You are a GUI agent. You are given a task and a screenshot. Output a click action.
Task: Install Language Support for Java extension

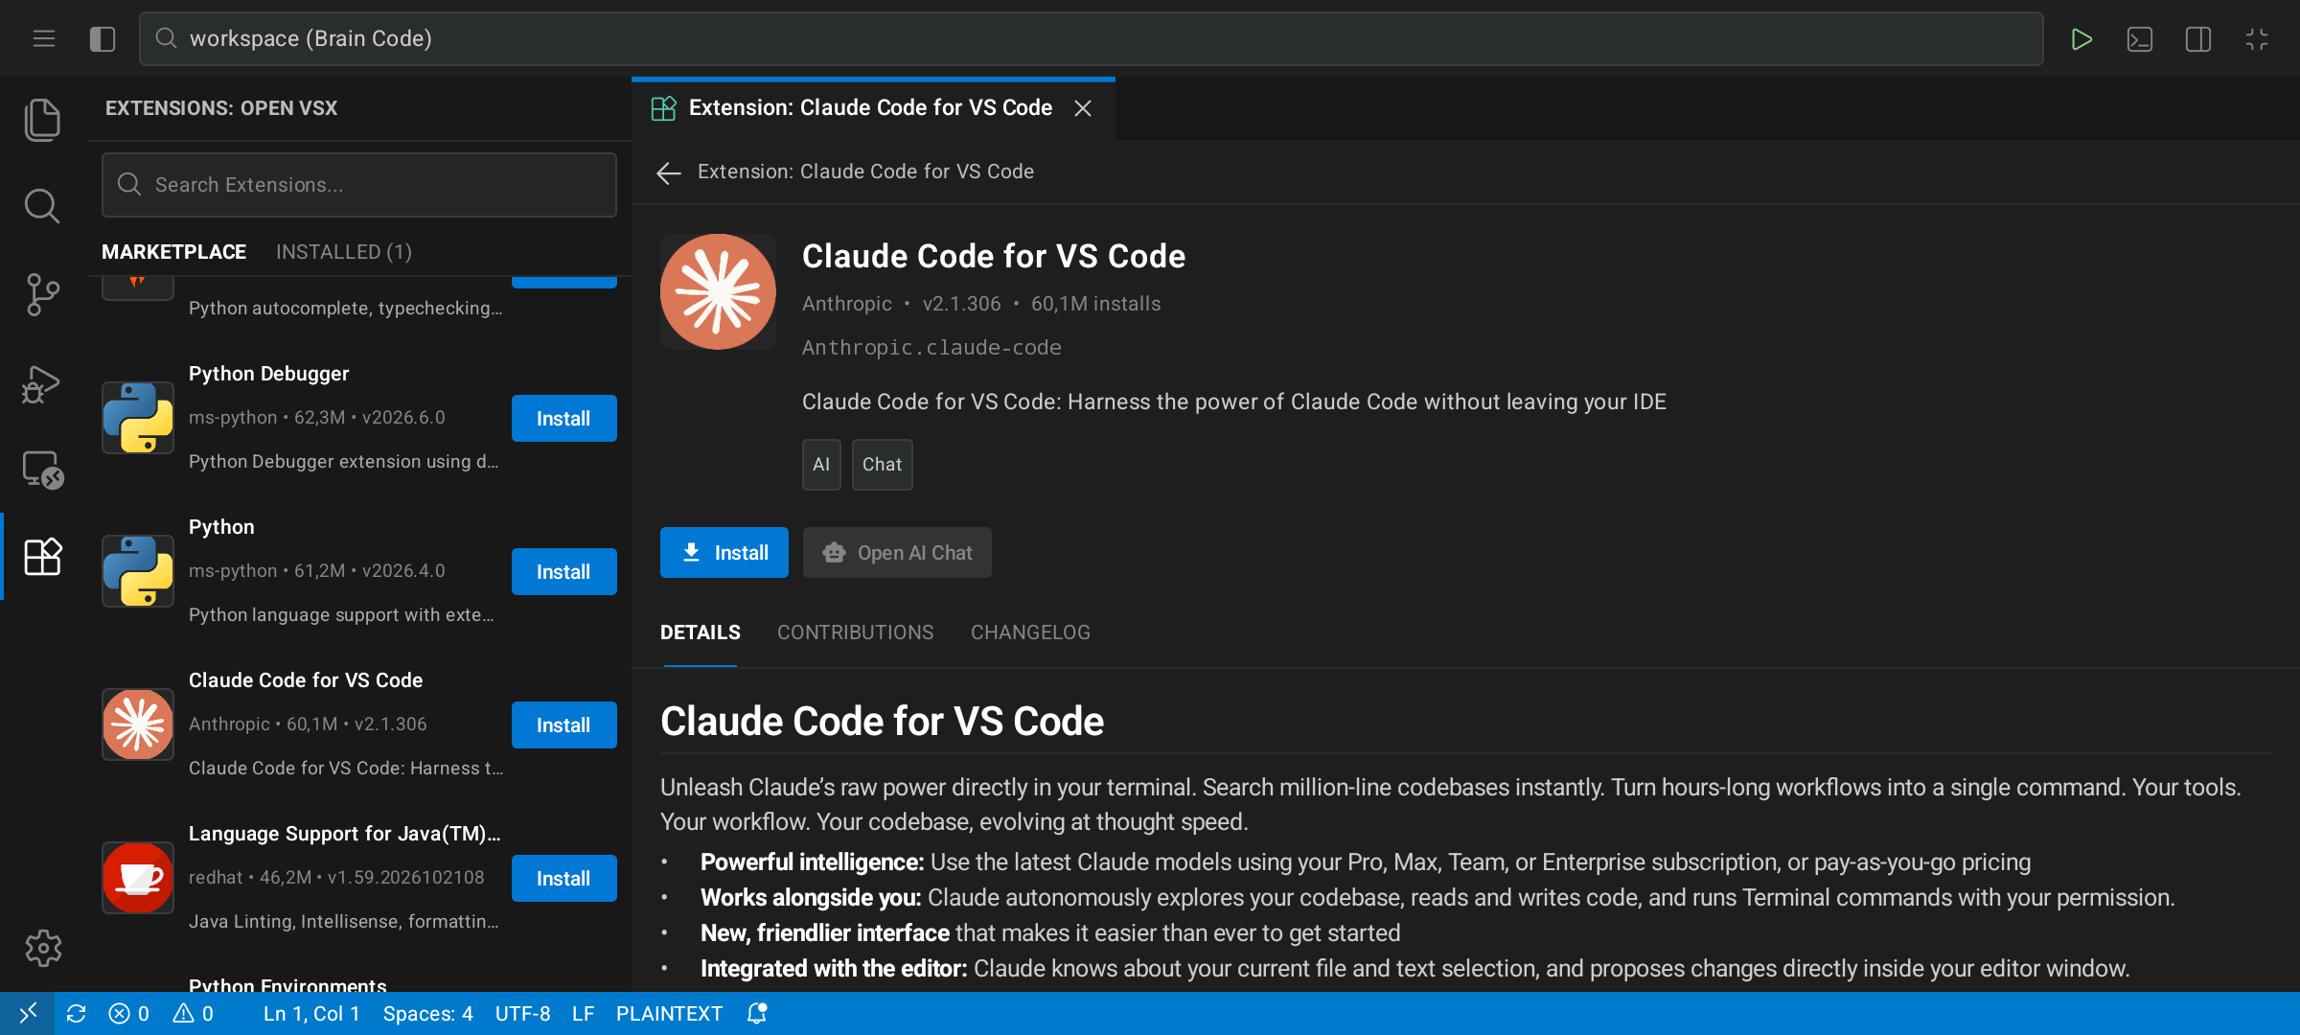[563, 879]
